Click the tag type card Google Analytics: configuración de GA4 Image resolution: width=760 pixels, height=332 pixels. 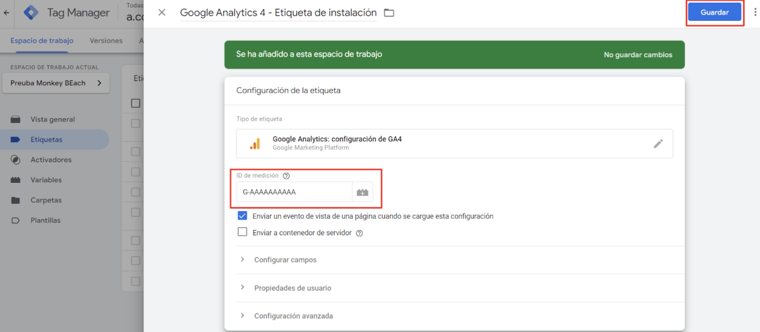pos(454,144)
